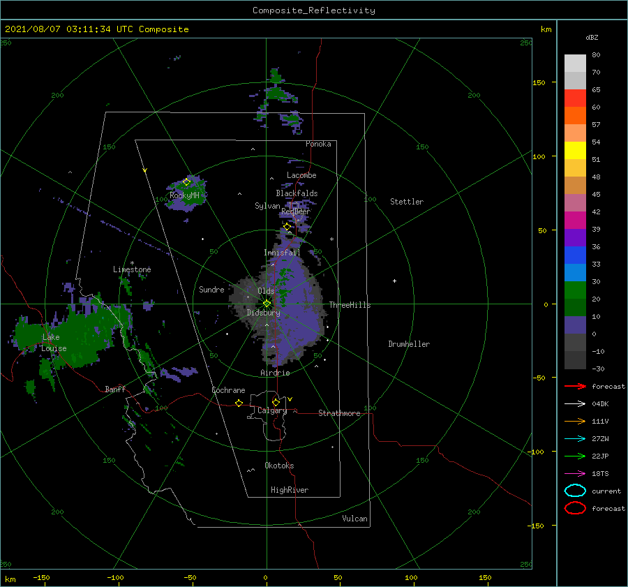Click the ThreeHills label
This screenshot has height=587, width=628.
coord(350,305)
